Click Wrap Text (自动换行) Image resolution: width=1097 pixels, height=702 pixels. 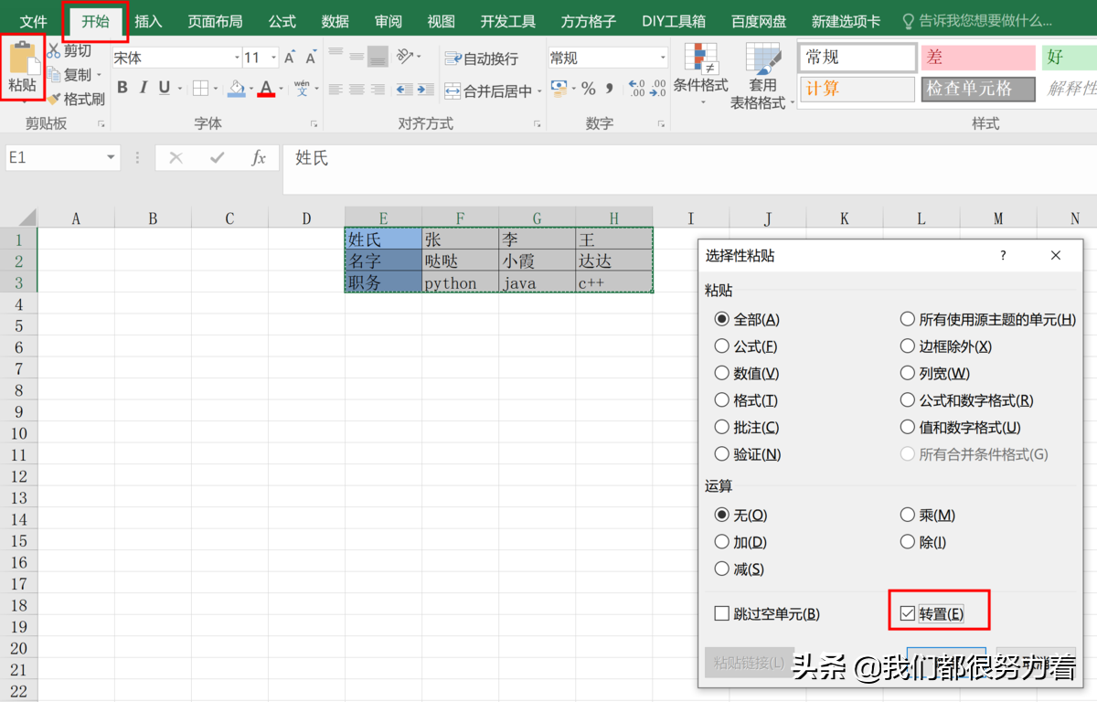[481, 58]
